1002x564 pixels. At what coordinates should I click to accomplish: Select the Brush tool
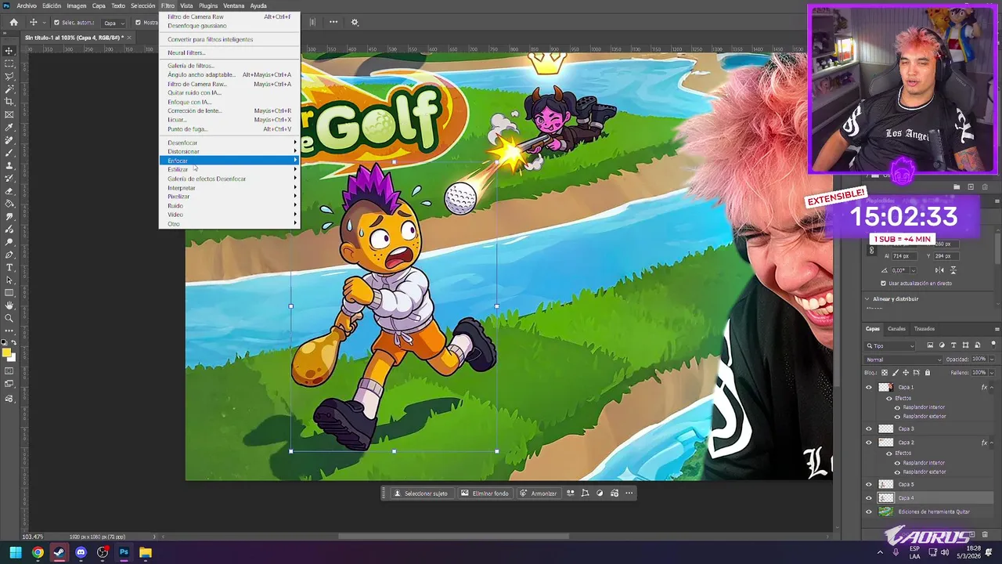9,153
